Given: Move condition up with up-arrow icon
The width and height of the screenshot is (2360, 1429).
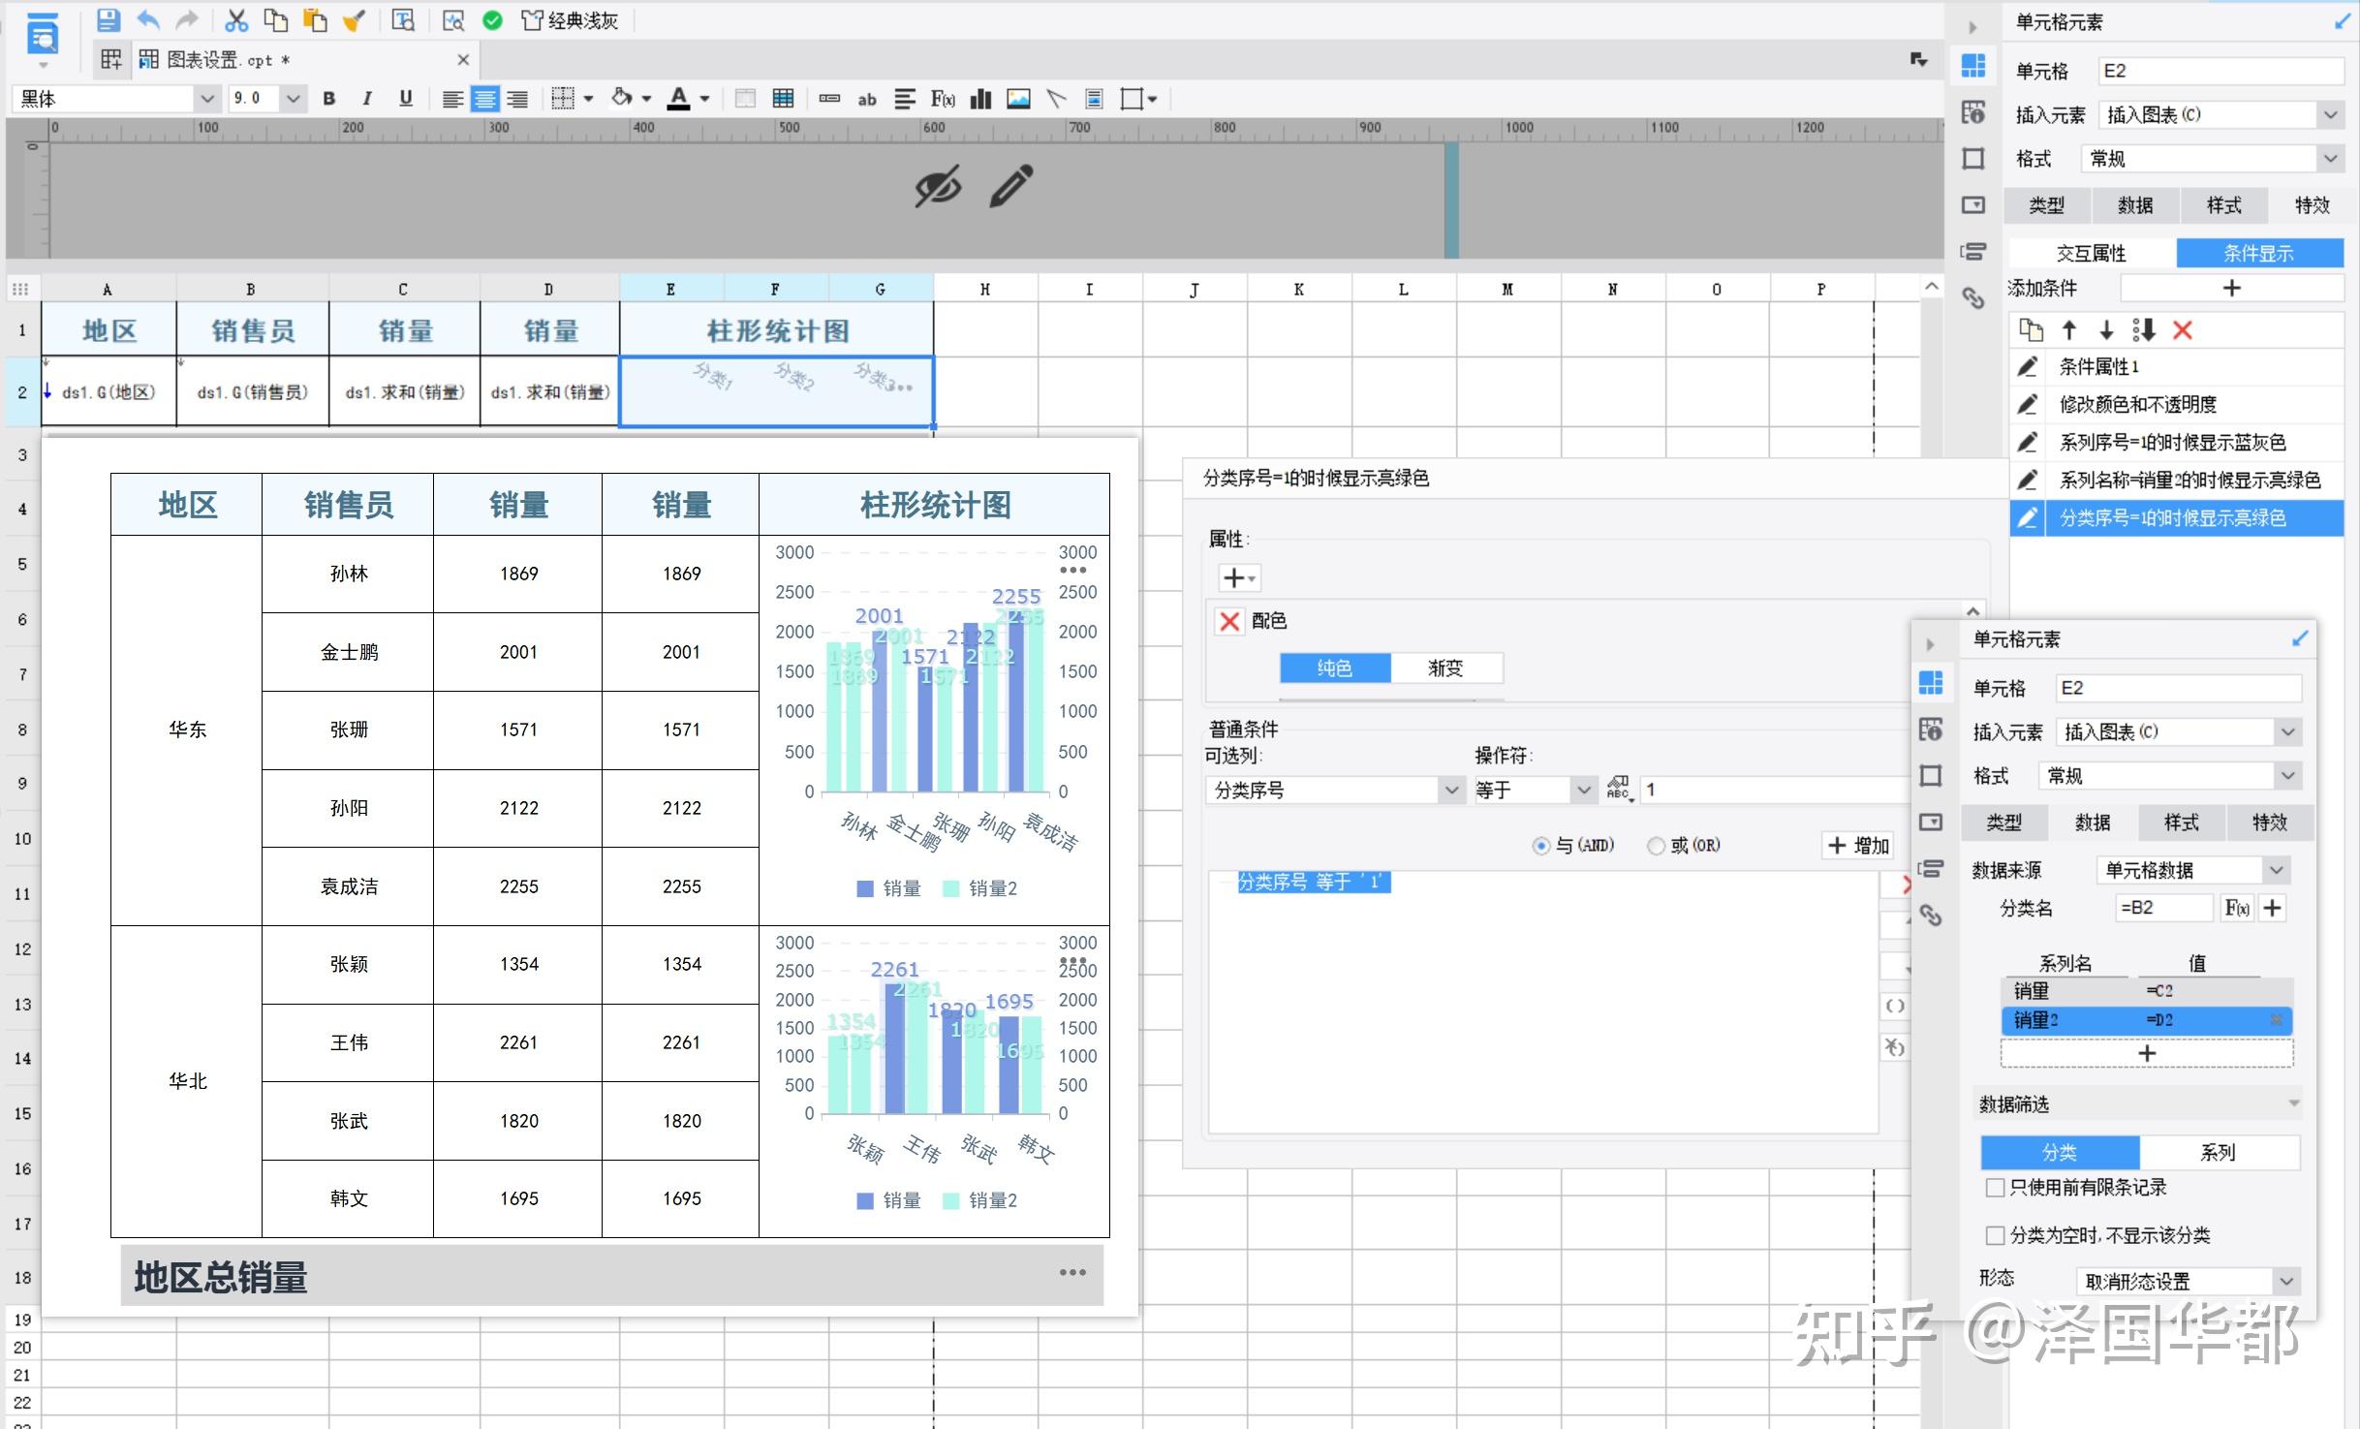Looking at the screenshot, I should (x=2067, y=330).
